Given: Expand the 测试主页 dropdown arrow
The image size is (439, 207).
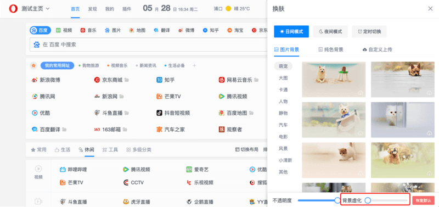Looking at the screenshot, I should [48, 9].
